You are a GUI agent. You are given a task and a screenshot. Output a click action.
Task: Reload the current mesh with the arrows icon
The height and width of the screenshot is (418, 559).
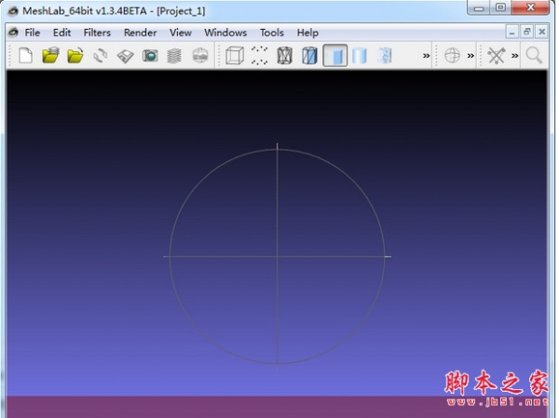click(101, 56)
